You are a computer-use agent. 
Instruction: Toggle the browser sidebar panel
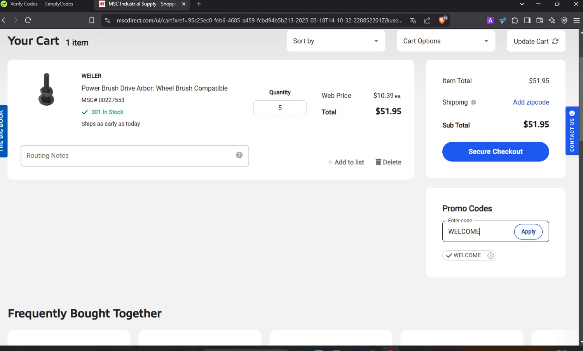coord(527,21)
